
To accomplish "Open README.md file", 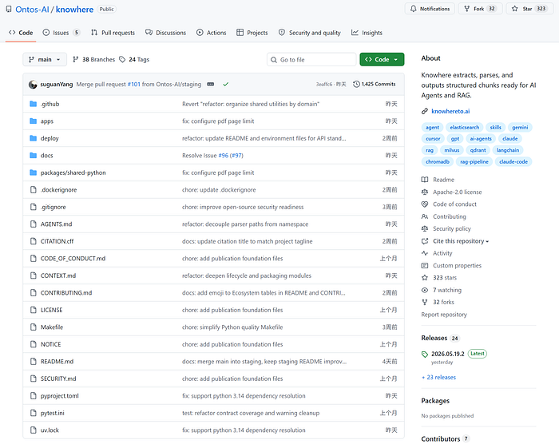I will pos(57,362).
